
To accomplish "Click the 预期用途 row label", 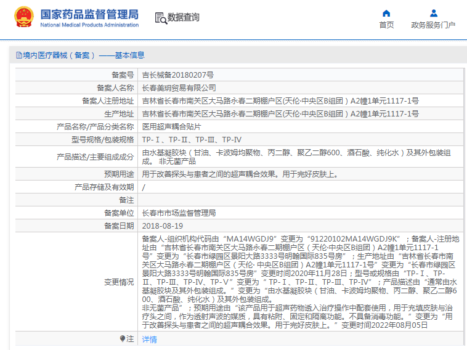I will click(x=119, y=174).
